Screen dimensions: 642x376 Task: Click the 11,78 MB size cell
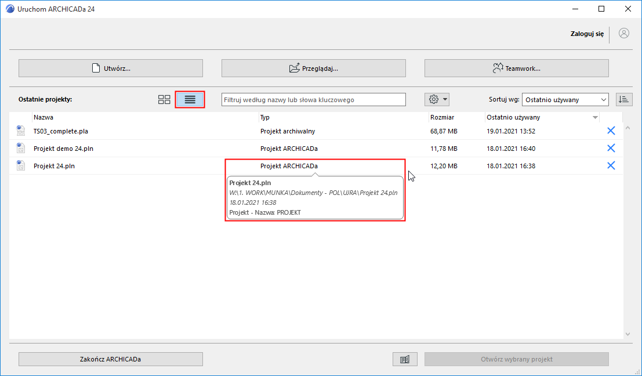pyautogui.click(x=444, y=149)
